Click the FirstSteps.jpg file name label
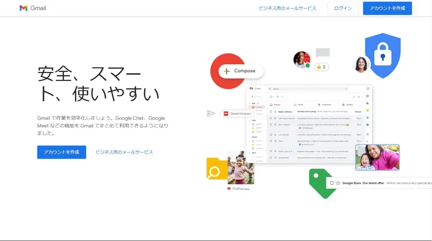 [241, 189]
